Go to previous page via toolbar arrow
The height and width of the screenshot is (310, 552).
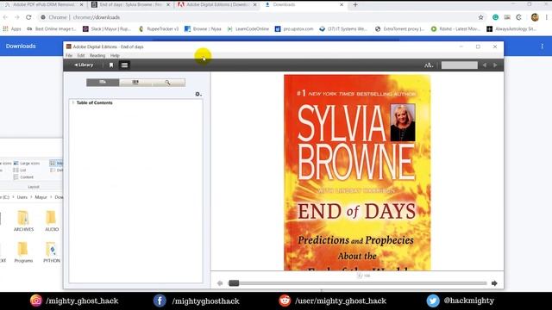point(485,65)
